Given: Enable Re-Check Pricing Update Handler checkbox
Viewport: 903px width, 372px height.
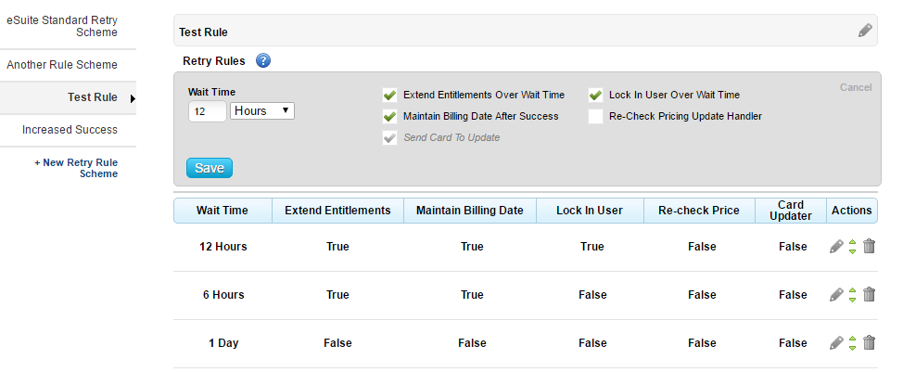Looking at the screenshot, I should (x=595, y=116).
